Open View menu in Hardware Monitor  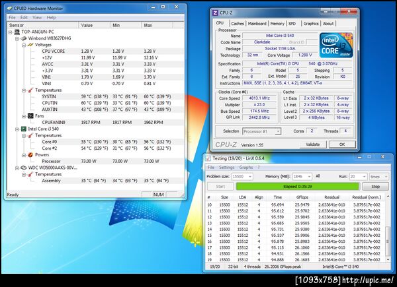37,17
